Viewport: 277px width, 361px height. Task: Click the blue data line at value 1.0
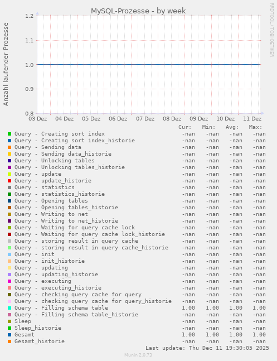click(148, 65)
